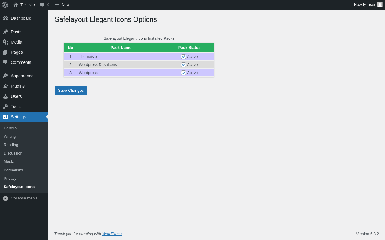Click the Pages icon in sidebar
This screenshot has width=385, height=240.
(5, 52)
